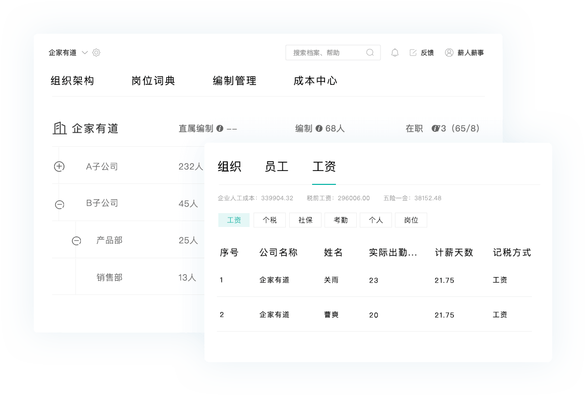Image resolution: width=586 pixels, height=396 pixels.
Task: Select the 岗位 filter button
Action: tap(411, 220)
